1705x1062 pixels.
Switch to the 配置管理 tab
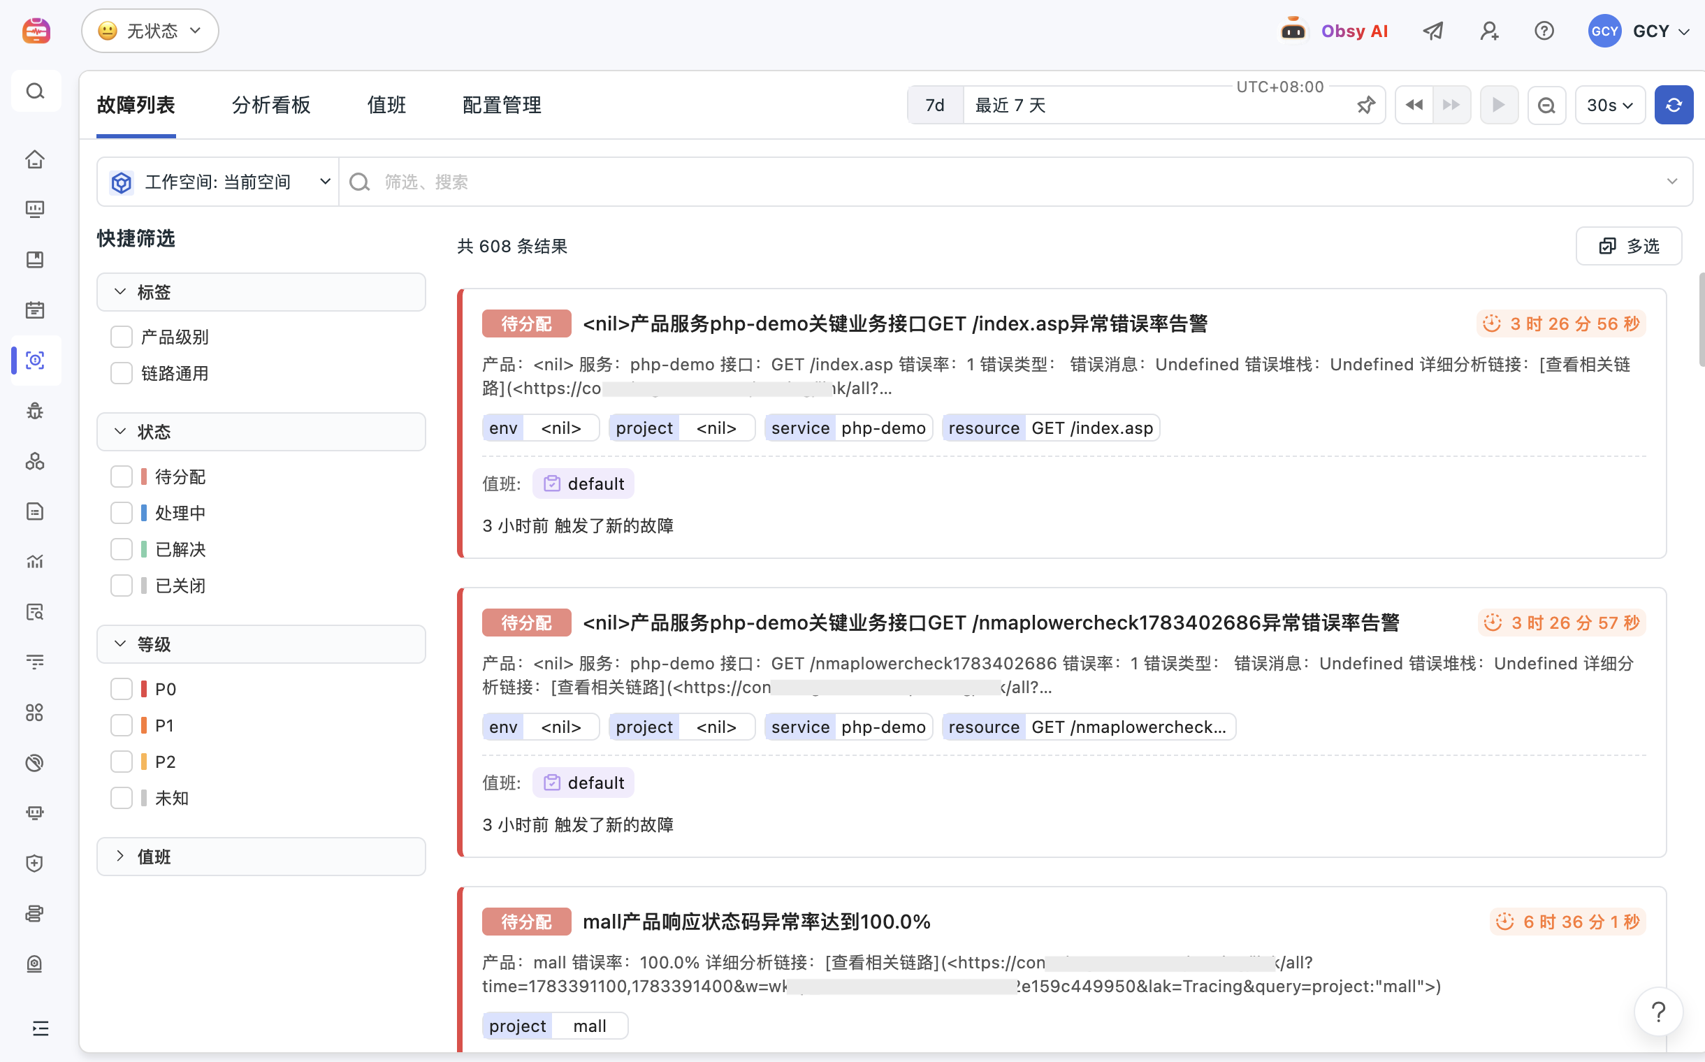coord(502,106)
